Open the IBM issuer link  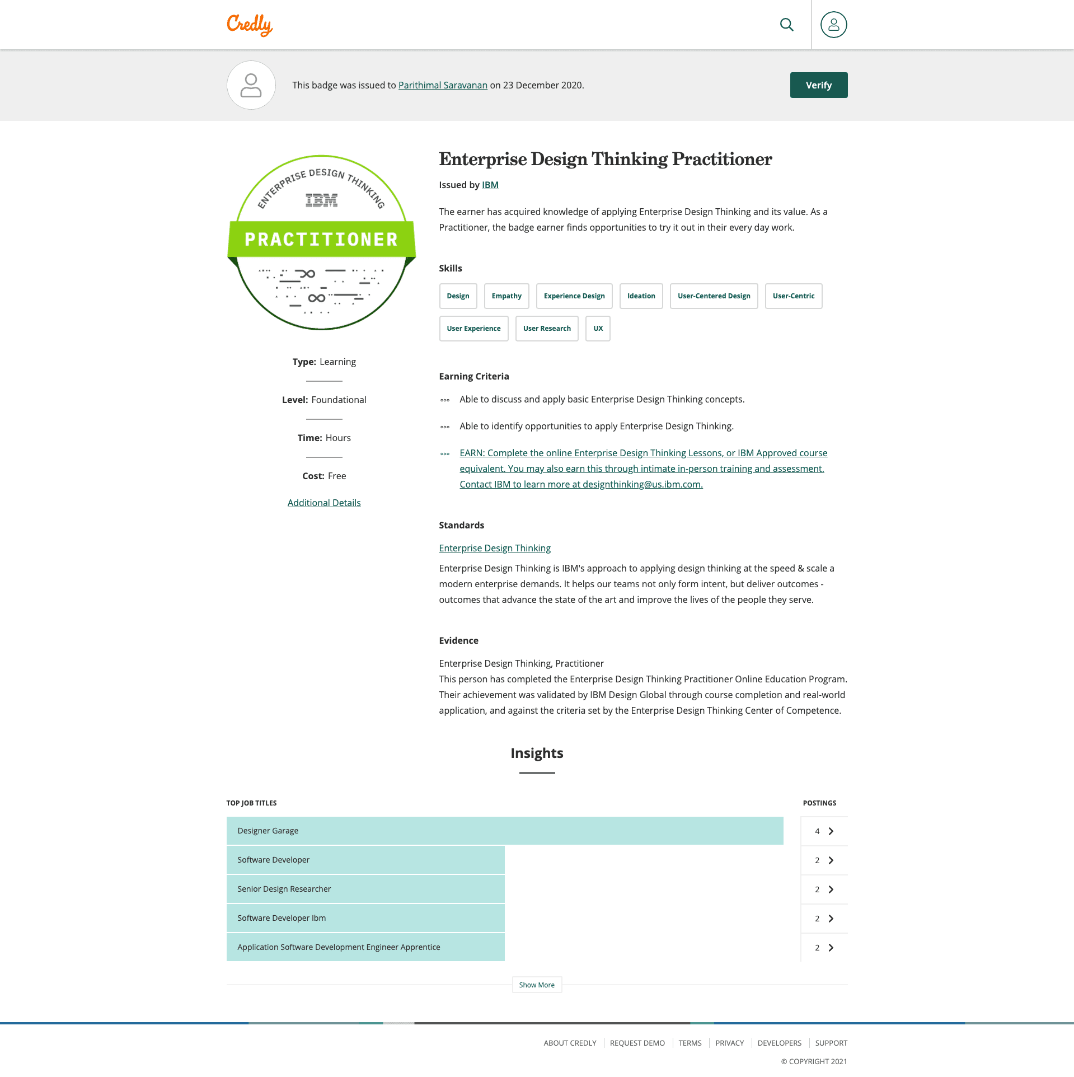[490, 185]
